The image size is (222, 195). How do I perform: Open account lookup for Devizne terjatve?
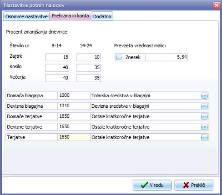(204, 127)
